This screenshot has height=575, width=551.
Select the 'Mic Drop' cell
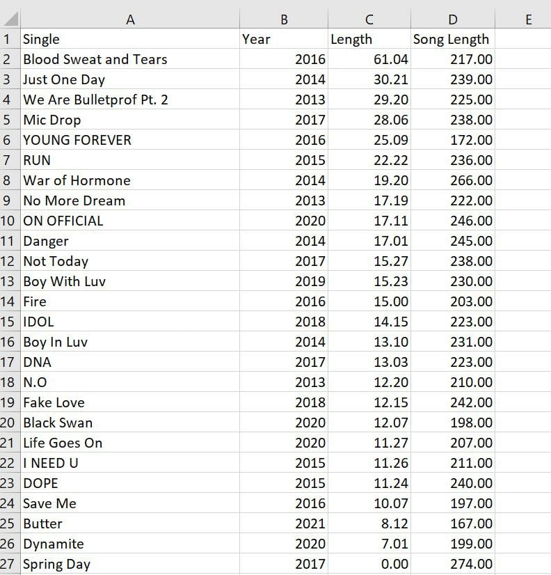[52, 120]
